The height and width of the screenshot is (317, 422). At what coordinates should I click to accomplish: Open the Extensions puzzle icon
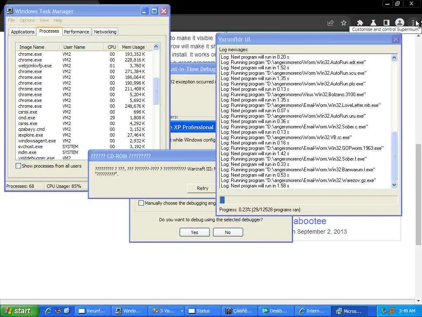click(360, 23)
